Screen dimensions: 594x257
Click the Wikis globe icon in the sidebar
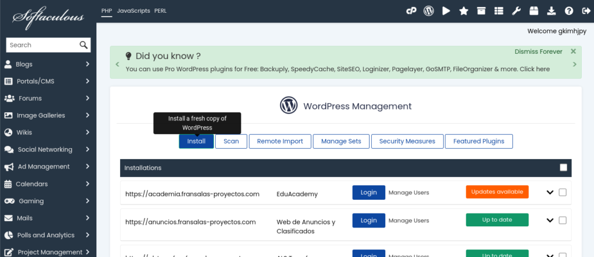[x=8, y=133]
